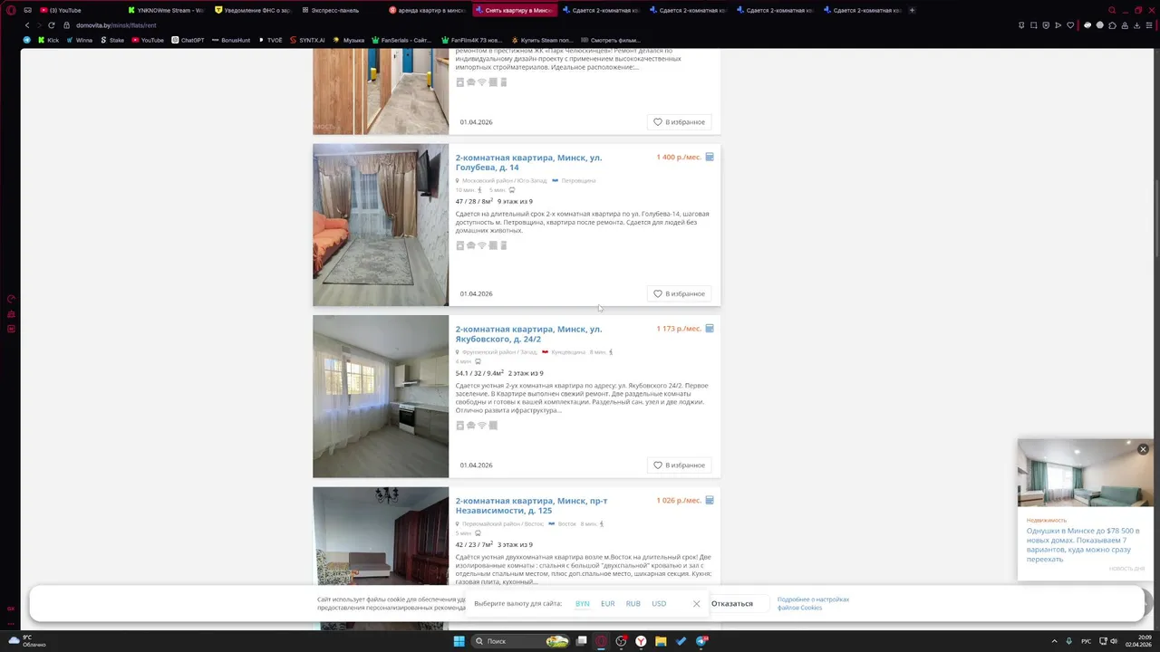Image resolution: width=1160 pixels, height=652 pixels.
Task: Open calculator icon next to 1 173 р./мес.
Action: click(x=710, y=329)
